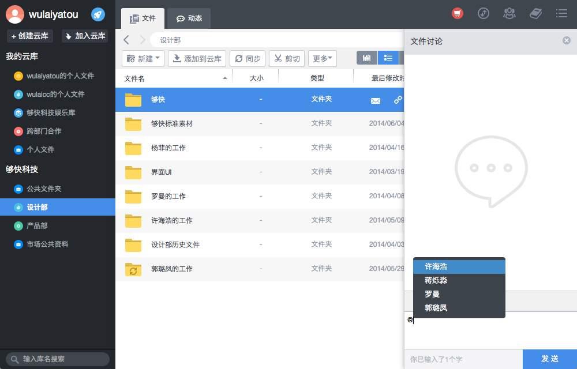577x369 pixels.
Task: Select wulaicc的个人文件 library
Action: point(58,94)
